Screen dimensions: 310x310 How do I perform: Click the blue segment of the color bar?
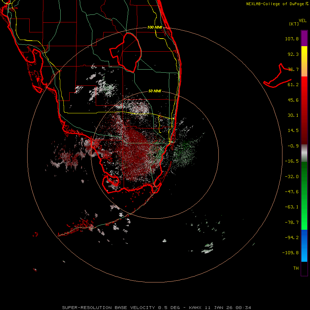tap(304, 246)
